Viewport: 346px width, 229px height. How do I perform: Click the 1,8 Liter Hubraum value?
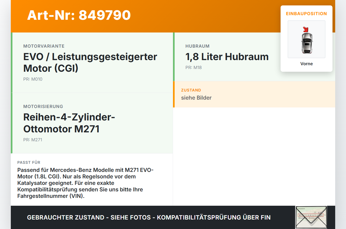227,57
